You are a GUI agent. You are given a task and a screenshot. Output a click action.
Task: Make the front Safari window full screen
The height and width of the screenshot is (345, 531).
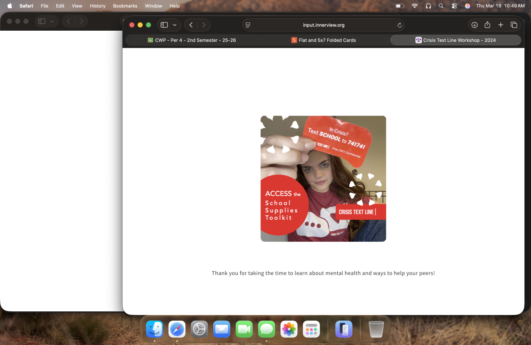pyautogui.click(x=149, y=25)
